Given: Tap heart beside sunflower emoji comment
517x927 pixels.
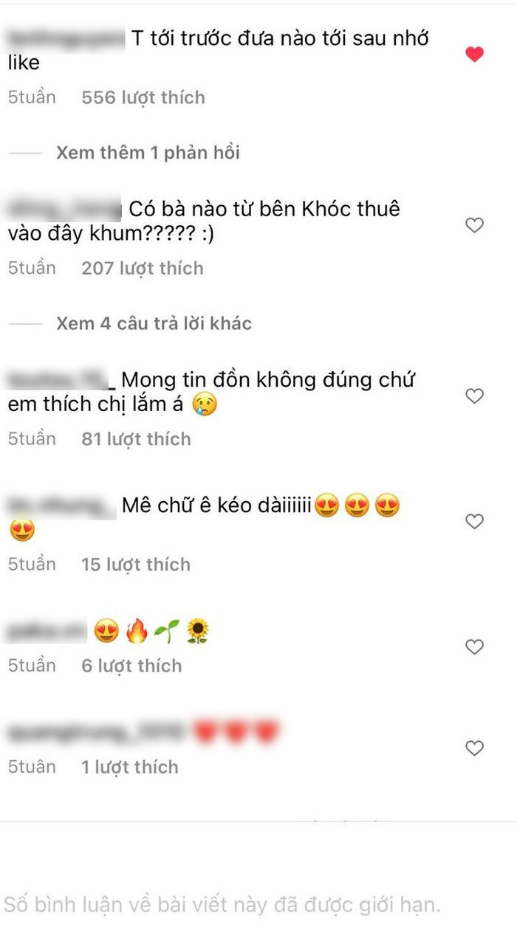Looking at the screenshot, I should click(x=474, y=647).
